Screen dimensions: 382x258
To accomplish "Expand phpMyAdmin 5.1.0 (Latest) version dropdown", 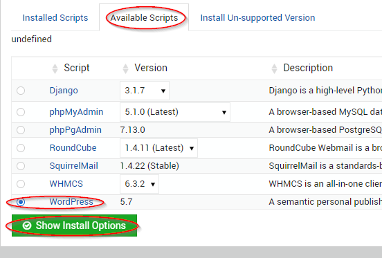I will tap(175, 112).
